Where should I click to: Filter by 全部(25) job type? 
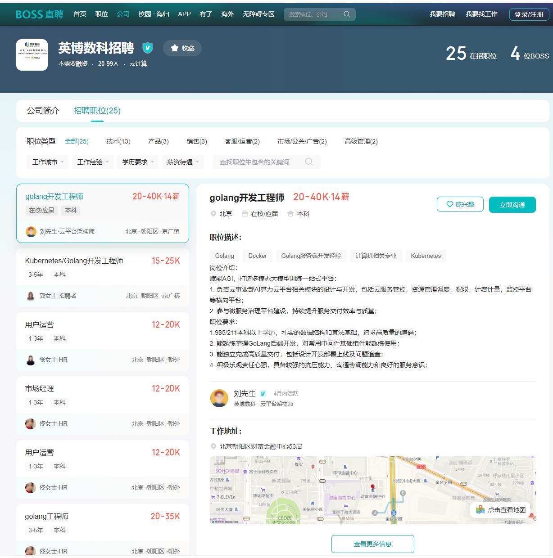tap(77, 141)
